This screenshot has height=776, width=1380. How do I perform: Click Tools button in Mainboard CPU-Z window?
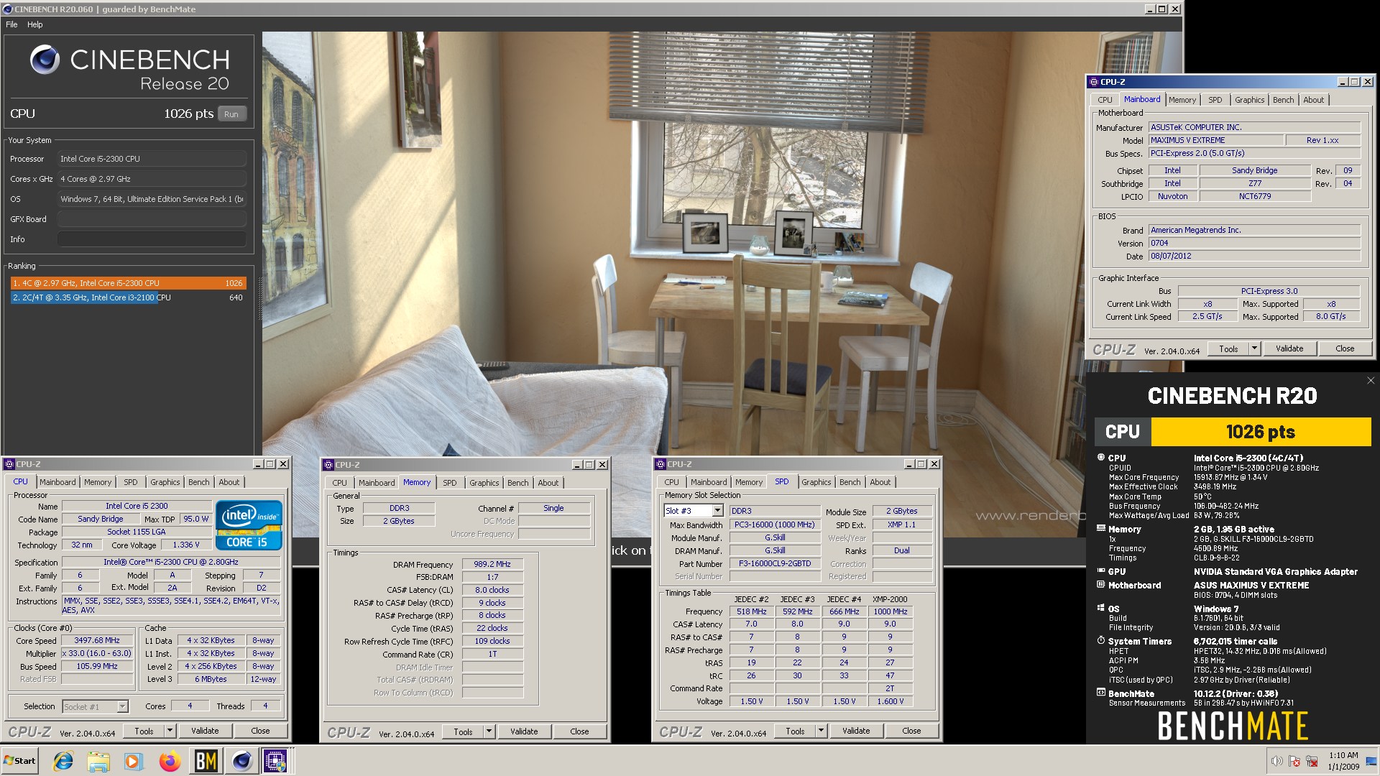click(x=1228, y=348)
